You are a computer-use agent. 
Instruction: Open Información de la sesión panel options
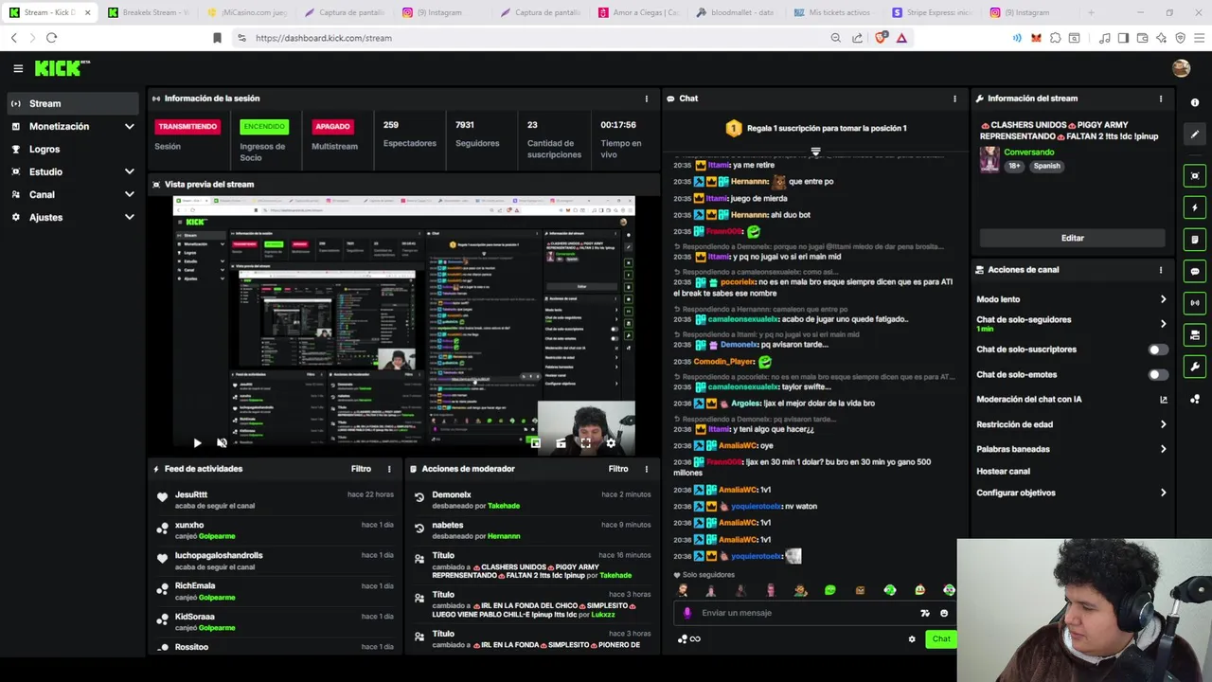pyautogui.click(x=647, y=99)
